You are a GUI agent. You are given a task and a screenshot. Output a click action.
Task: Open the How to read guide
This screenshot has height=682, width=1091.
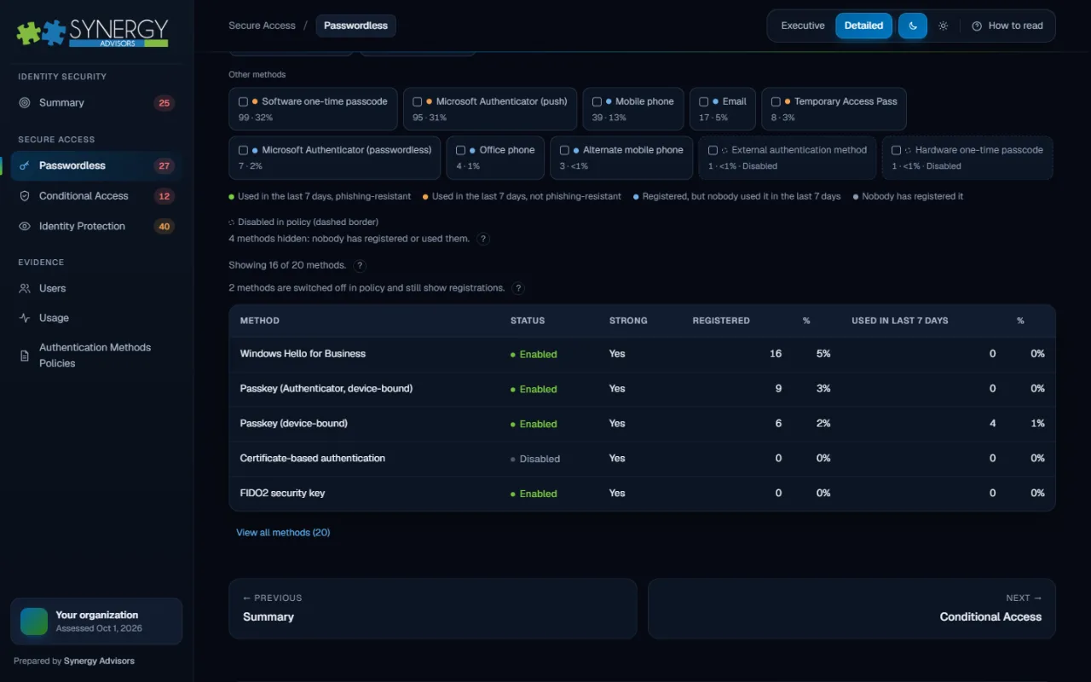(x=1007, y=26)
